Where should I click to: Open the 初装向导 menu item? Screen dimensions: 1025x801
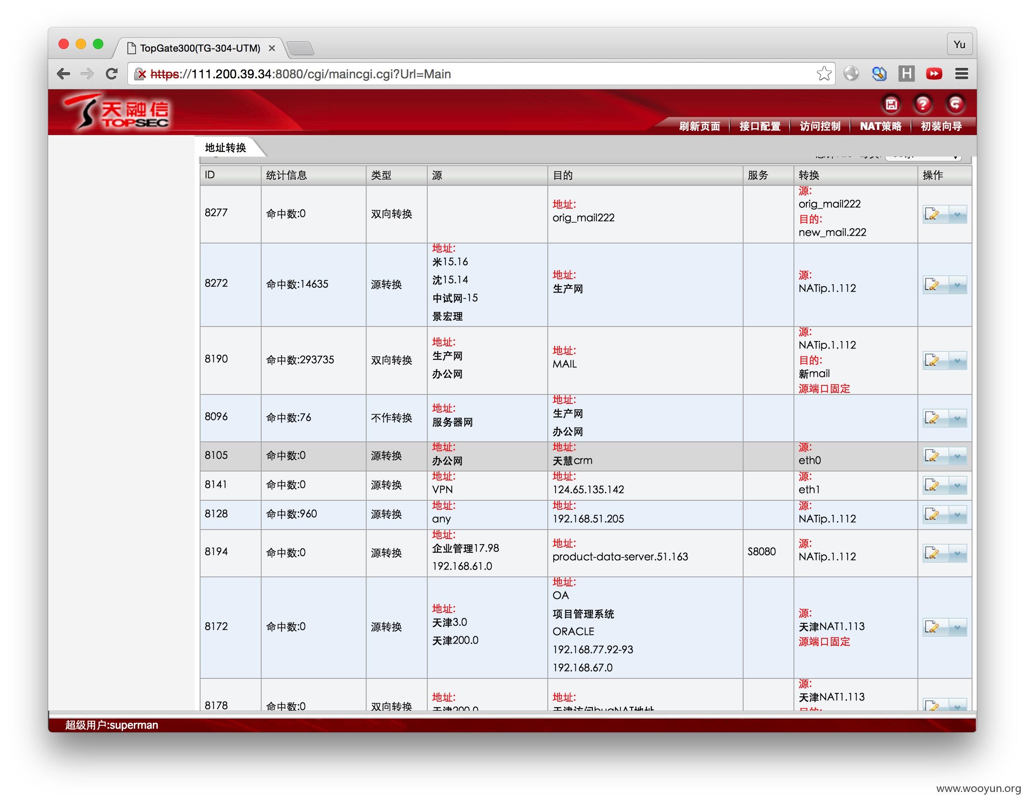[941, 126]
